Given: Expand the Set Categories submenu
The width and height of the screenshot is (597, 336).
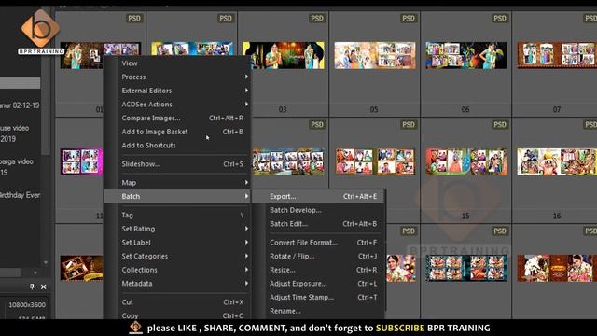Looking at the screenshot, I should click(177, 257).
